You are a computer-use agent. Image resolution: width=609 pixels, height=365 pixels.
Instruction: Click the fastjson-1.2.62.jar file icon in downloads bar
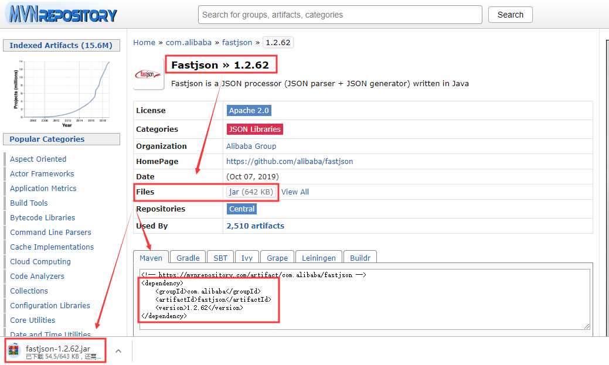15,350
